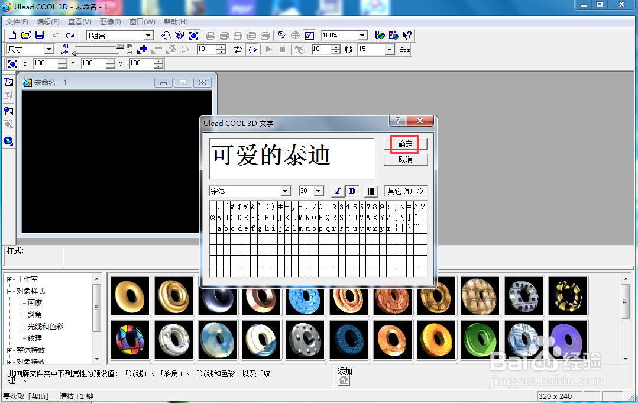Click 其它(M) >> button
Image resolution: width=638 pixels, height=403 pixels.
tap(405, 191)
